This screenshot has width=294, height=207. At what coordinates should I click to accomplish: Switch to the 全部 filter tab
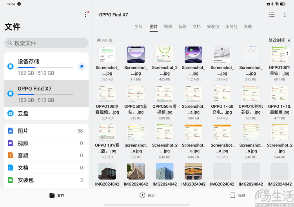138,27
